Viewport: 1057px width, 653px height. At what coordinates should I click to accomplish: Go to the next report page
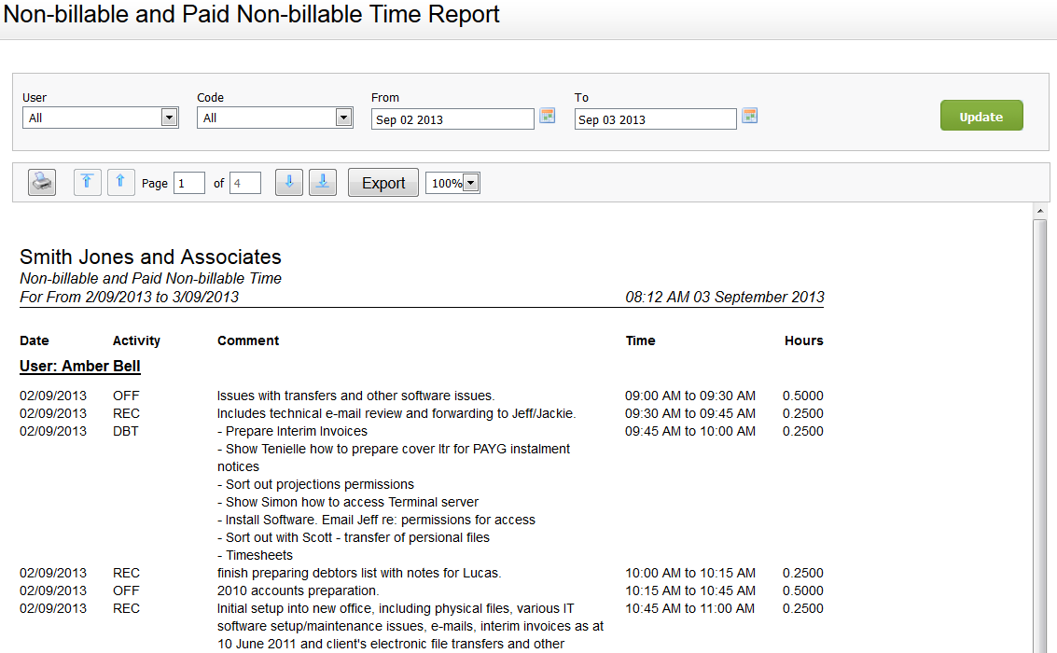click(288, 182)
